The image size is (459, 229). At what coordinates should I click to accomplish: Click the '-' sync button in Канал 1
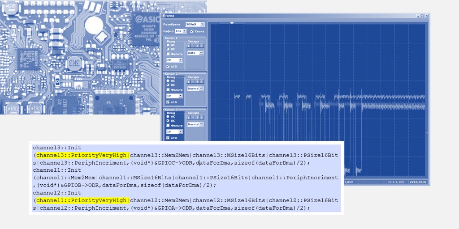coord(193,46)
